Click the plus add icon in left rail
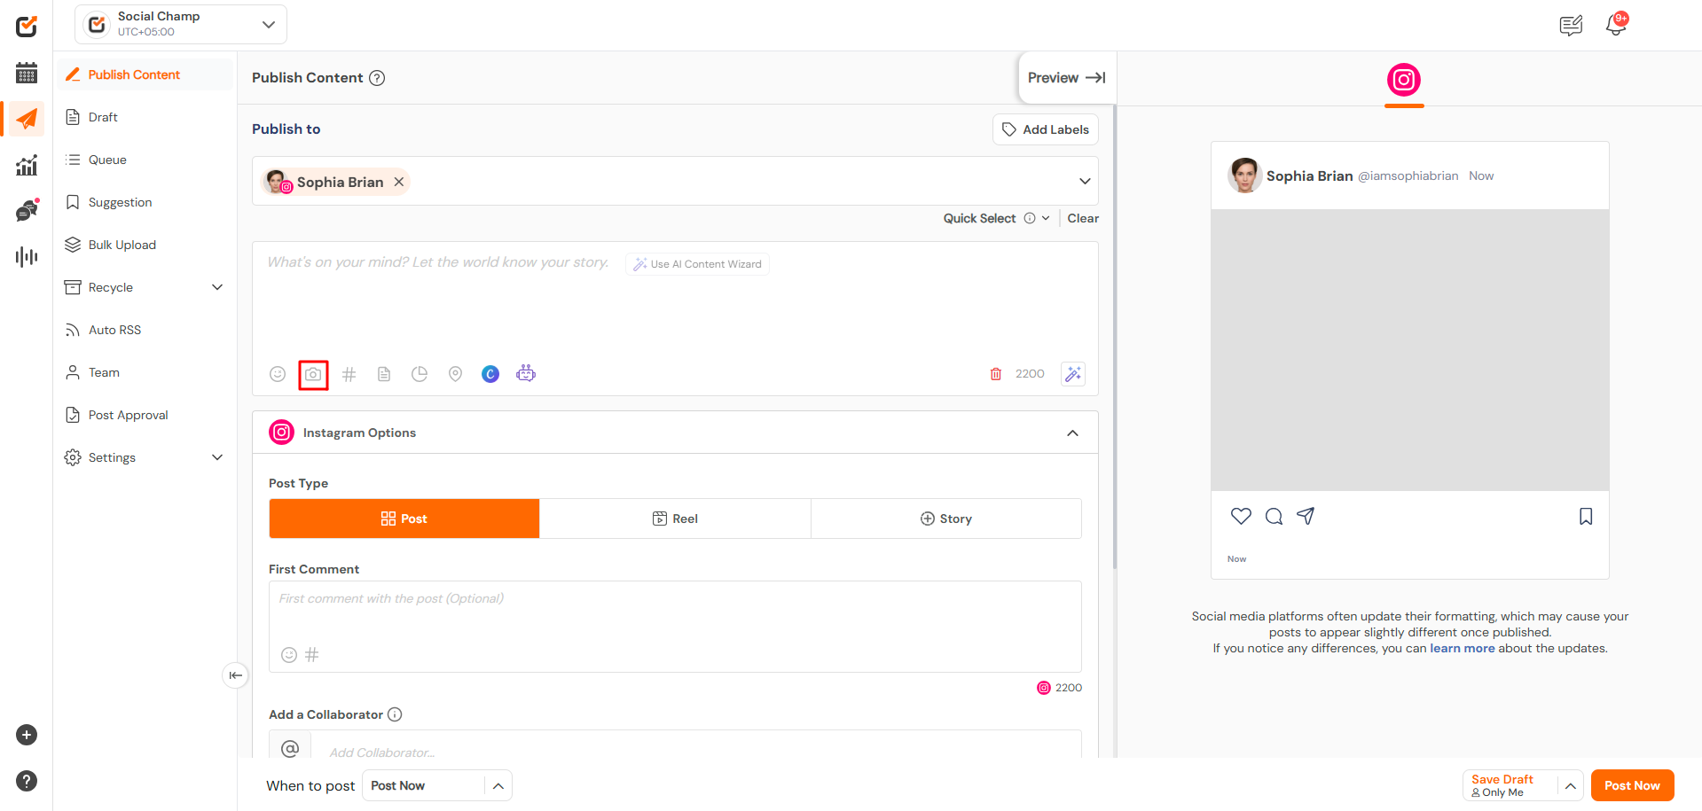 pos(27,735)
